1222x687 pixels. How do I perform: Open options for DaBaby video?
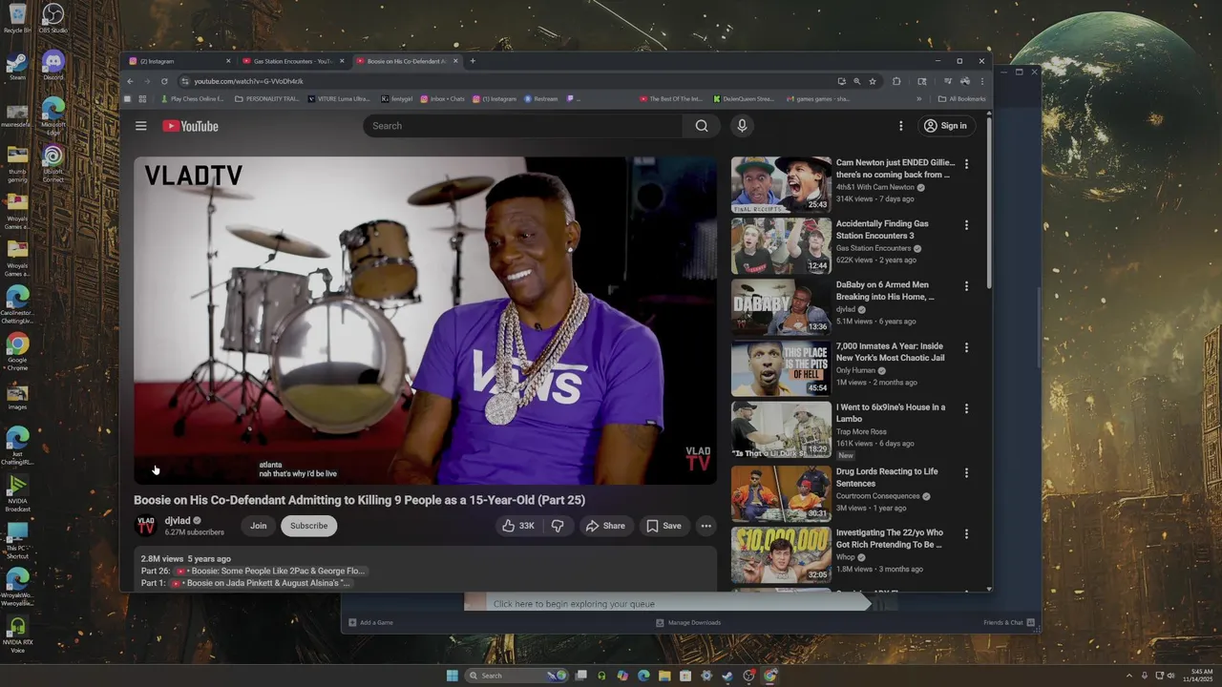click(966, 286)
